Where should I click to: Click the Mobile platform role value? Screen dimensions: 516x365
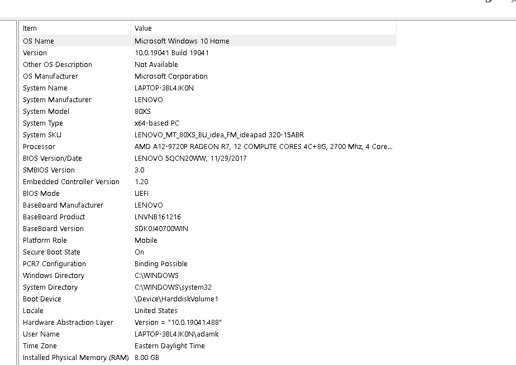(x=146, y=241)
